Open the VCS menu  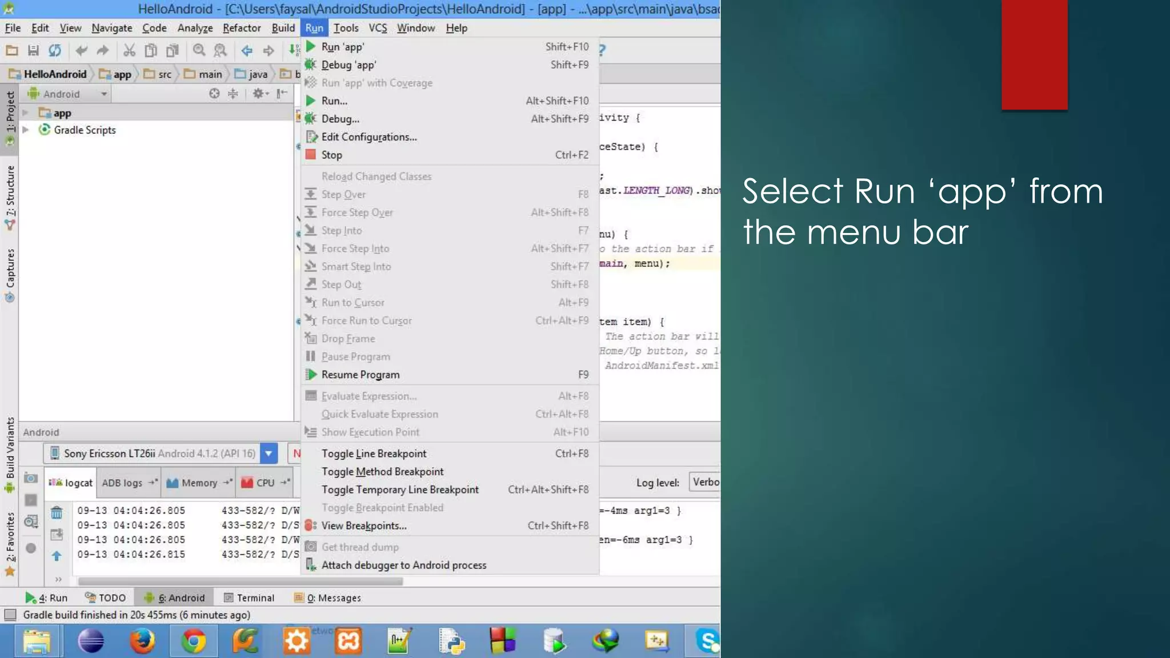[x=378, y=28]
